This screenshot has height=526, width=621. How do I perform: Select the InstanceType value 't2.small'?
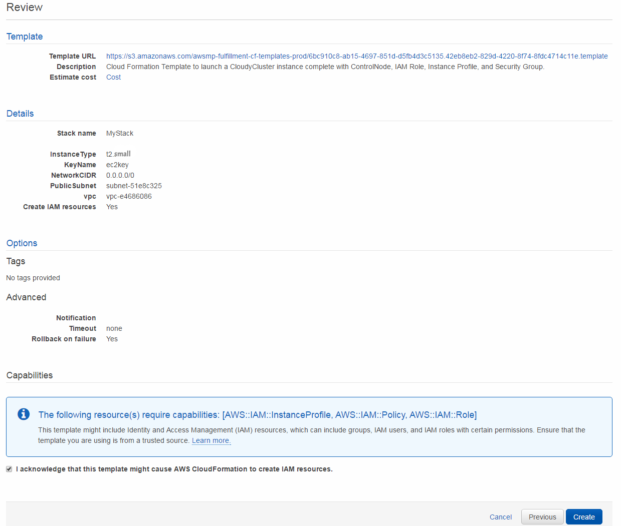tap(118, 154)
